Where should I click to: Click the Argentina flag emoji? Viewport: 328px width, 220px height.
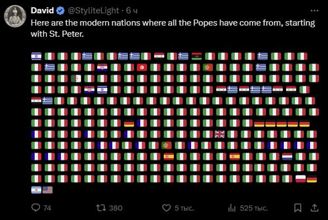pyautogui.click(x=36, y=190)
